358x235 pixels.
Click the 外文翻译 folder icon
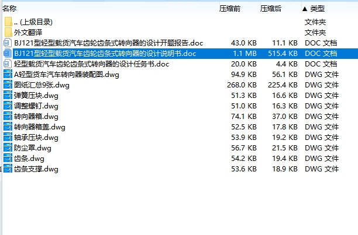[8, 32]
